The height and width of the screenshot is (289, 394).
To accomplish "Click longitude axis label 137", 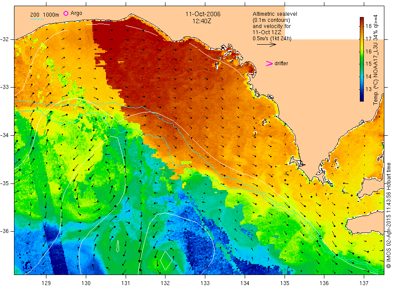I will pos(364,283).
